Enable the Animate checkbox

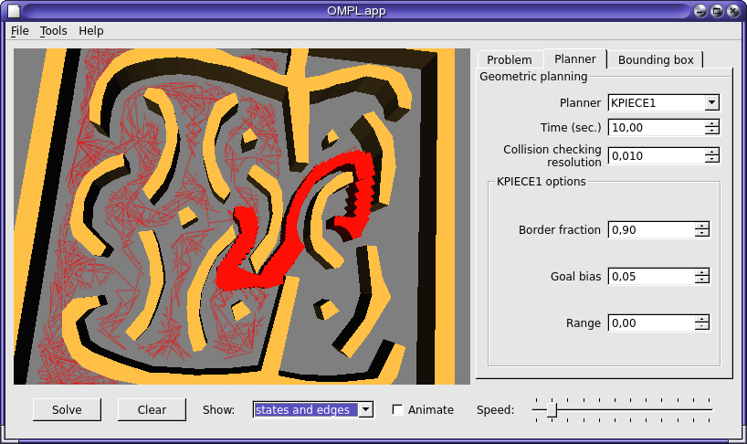(397, 409)
